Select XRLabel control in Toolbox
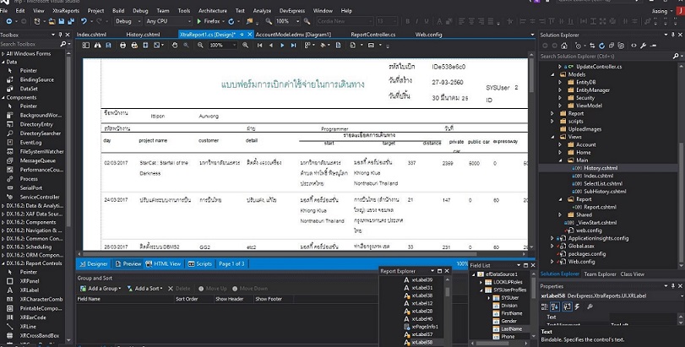 click(x=31, y=290)
